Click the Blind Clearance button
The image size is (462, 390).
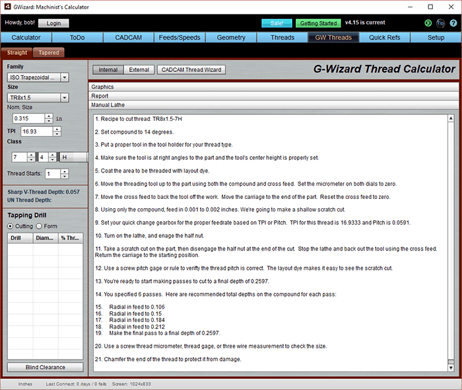click(x=45, y=368)
